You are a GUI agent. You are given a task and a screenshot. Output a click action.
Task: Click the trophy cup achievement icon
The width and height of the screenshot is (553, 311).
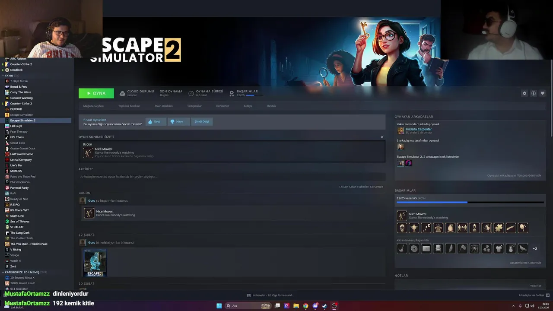(414, 228)
